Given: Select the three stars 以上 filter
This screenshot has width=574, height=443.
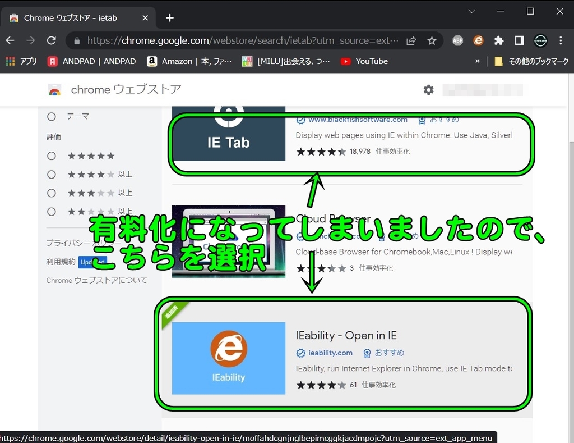Looking at the screenshot, I should [52, 193].
